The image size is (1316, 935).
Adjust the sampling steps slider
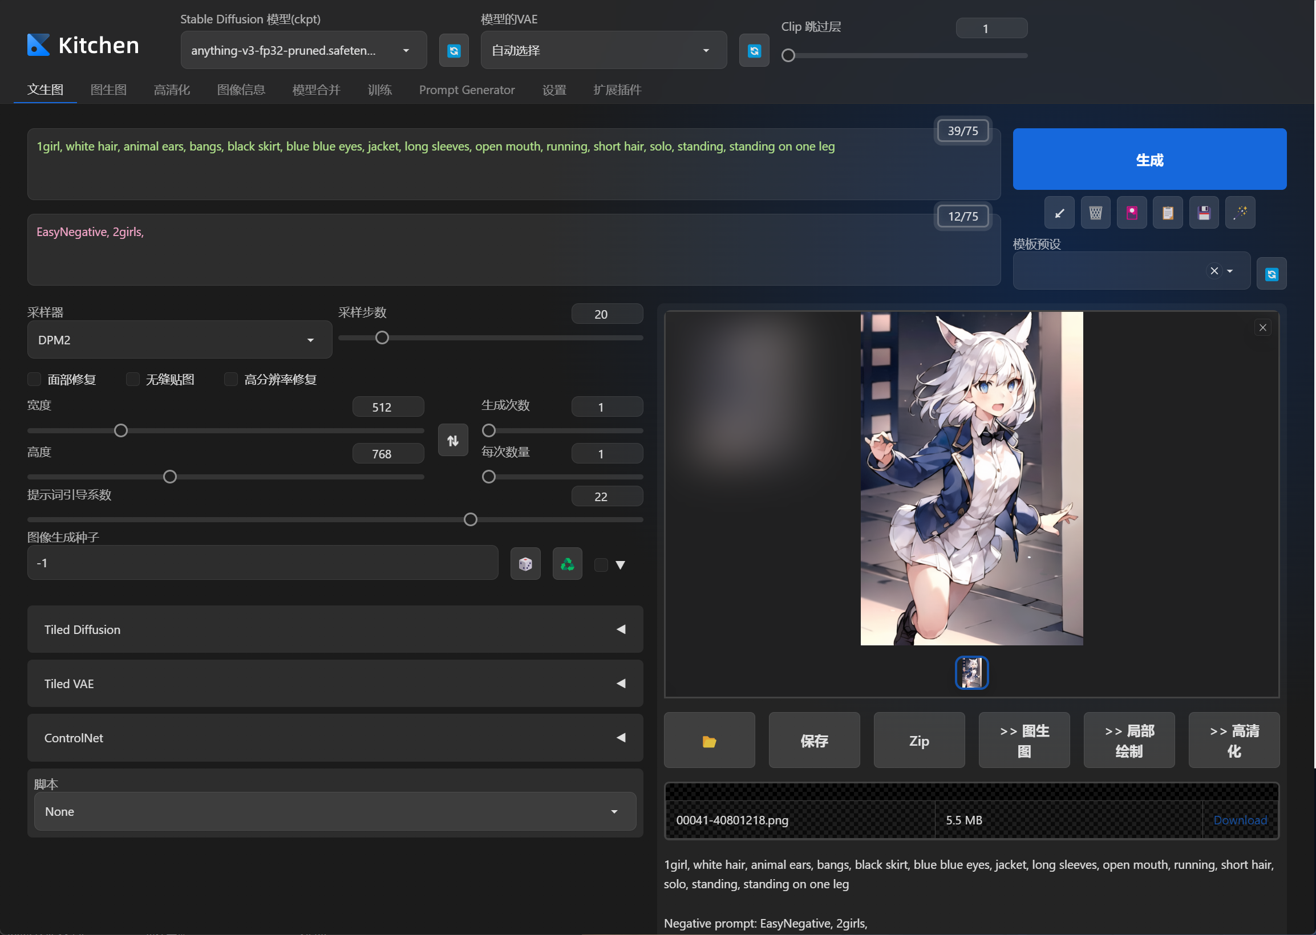(491, 338)
